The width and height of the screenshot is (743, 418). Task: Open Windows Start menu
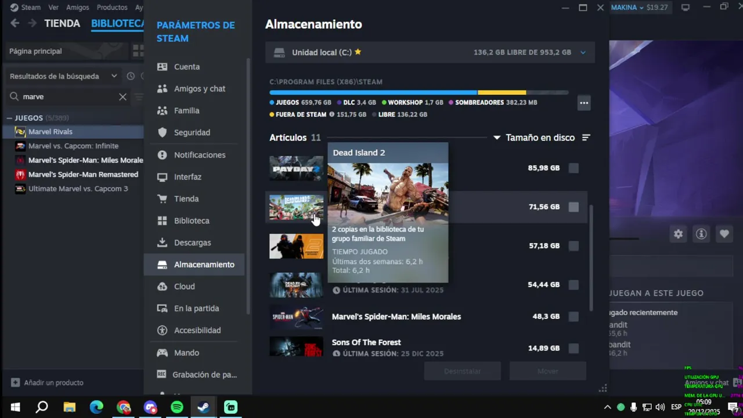pos(15,407)
